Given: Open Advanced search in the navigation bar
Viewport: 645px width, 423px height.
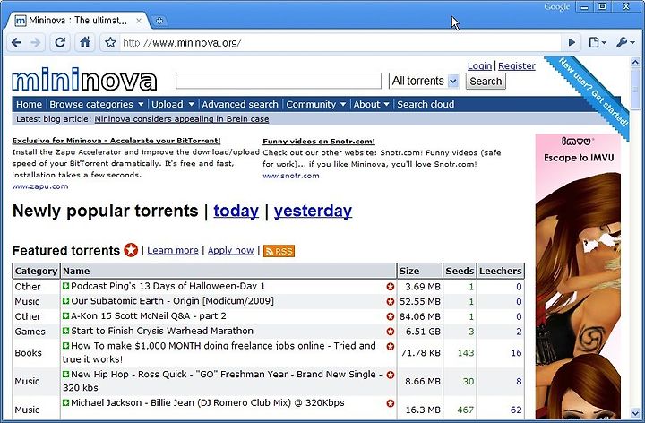Looking at the screenshot, I should 240,105.
